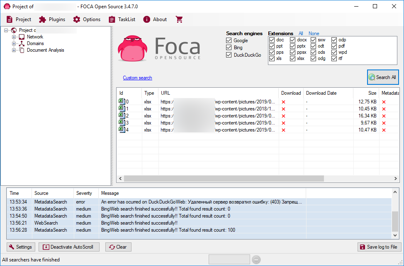Sort results by the Size column header
The height and width of the screenshot is (266, 404).
click(x=366, y=93)
